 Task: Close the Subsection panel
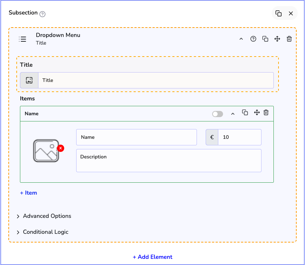coord(291,13)
